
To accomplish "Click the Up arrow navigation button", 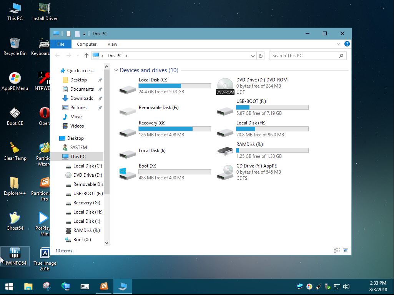I will [x=86, y=55].
